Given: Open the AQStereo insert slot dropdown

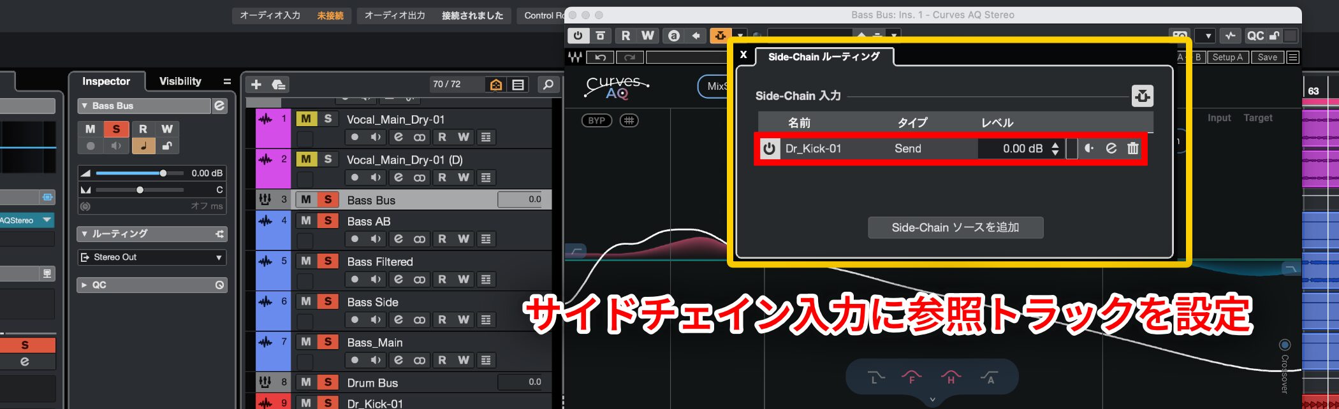Looking at the screenshot, I should pos(47,220).
